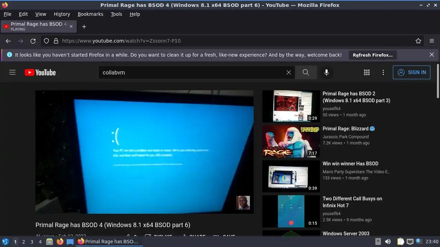Reload the current YouTube page
The width and height of the screenshot is (440, 247).
click(x=33, y=41)
